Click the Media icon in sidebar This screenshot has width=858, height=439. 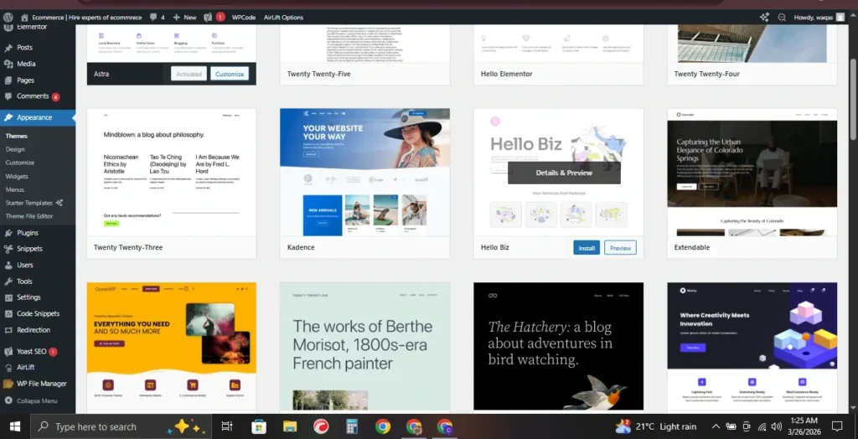click(8, 64)
